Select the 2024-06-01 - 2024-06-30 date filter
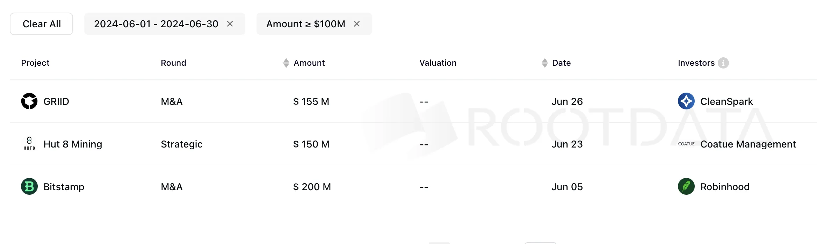This screenshot has width=817, height=244. pos(156,24)
